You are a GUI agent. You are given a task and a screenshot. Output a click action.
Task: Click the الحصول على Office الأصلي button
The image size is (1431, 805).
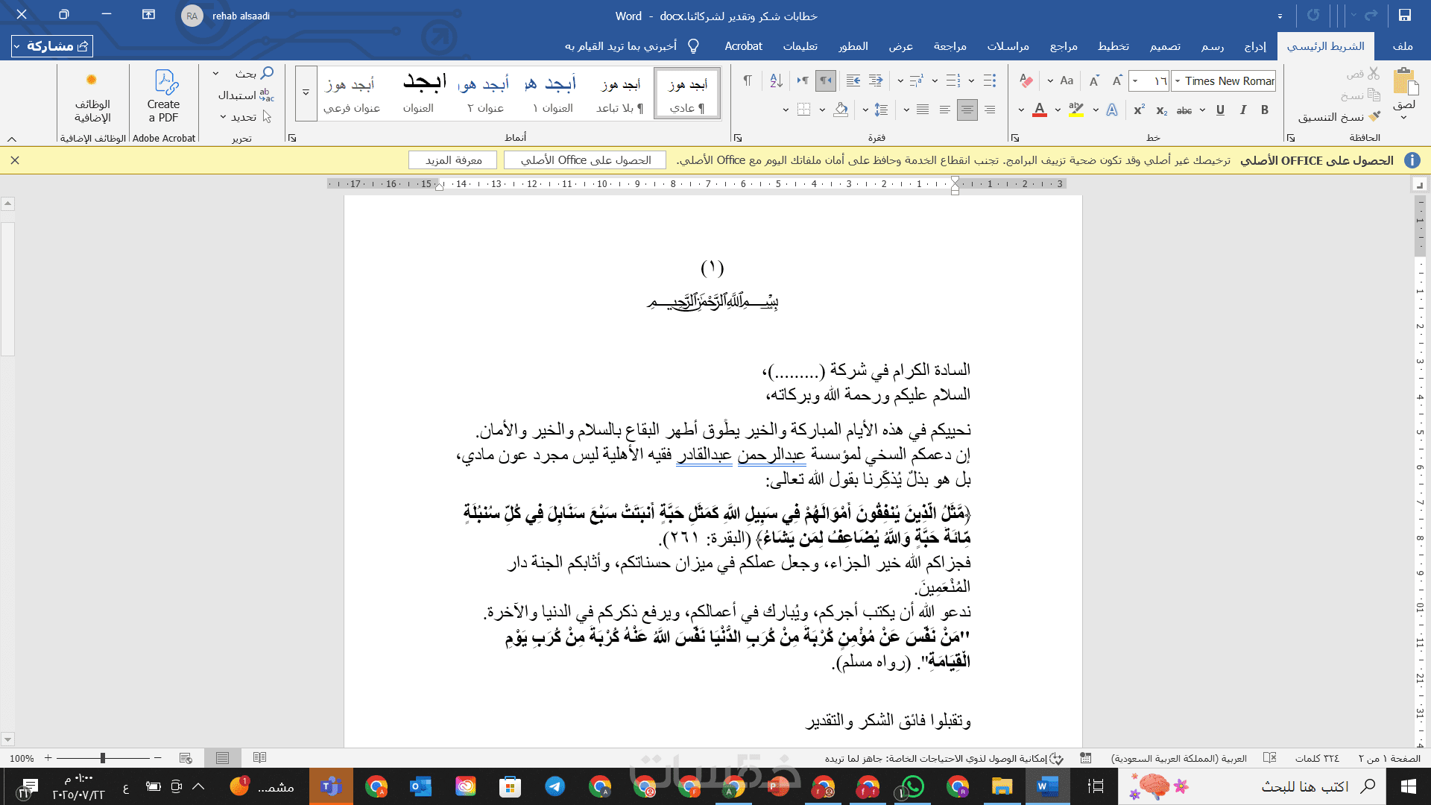(585, 160)
